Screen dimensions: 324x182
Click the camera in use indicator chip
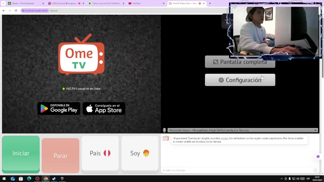pyautogui.click(x=35, y=11)
